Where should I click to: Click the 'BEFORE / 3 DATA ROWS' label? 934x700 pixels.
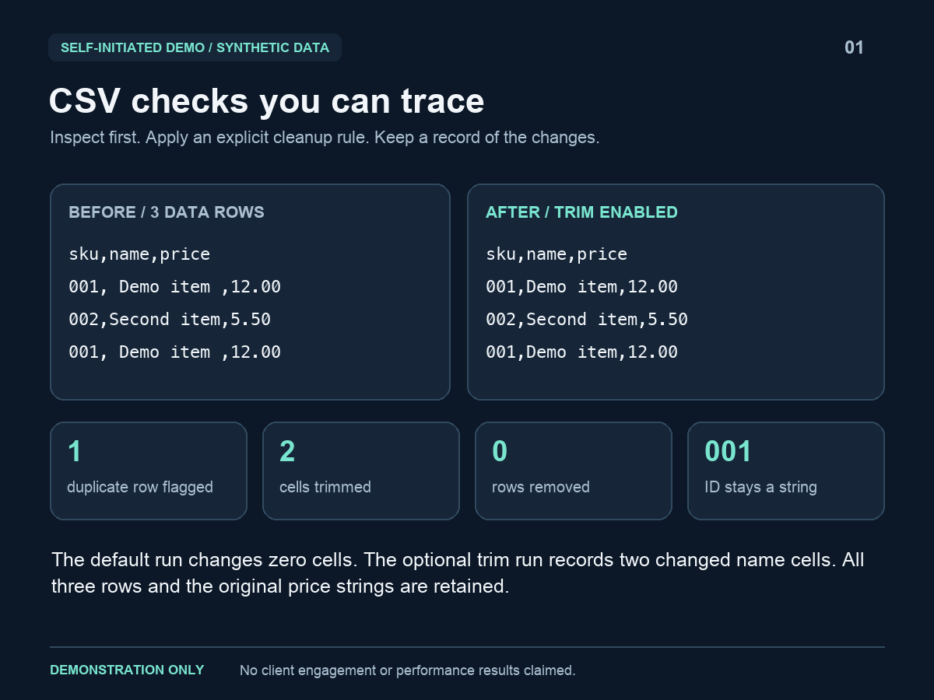click(x=167, y=212)
